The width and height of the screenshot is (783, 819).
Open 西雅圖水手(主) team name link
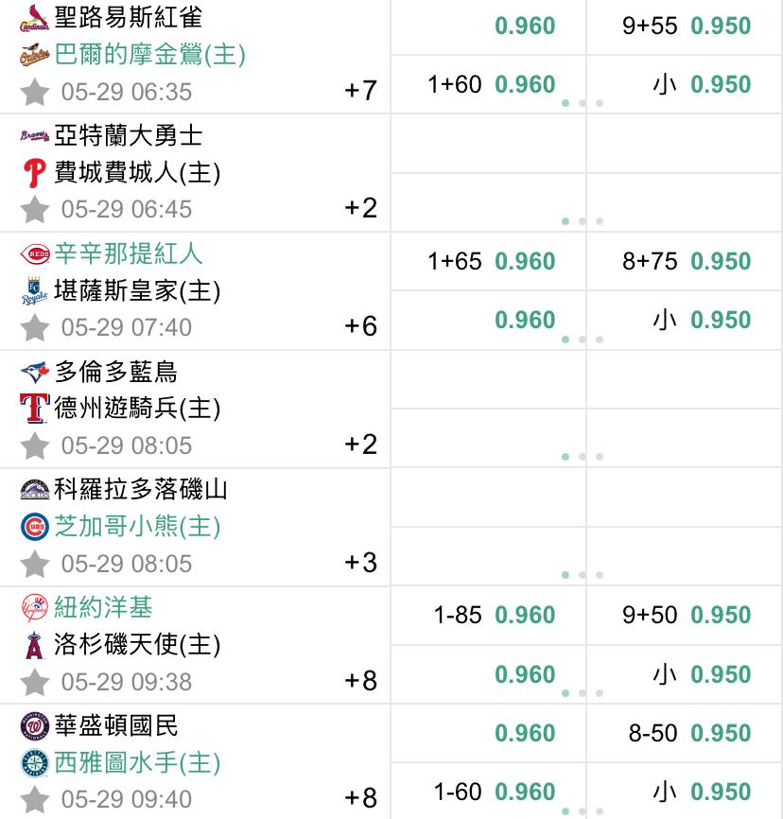137,762
